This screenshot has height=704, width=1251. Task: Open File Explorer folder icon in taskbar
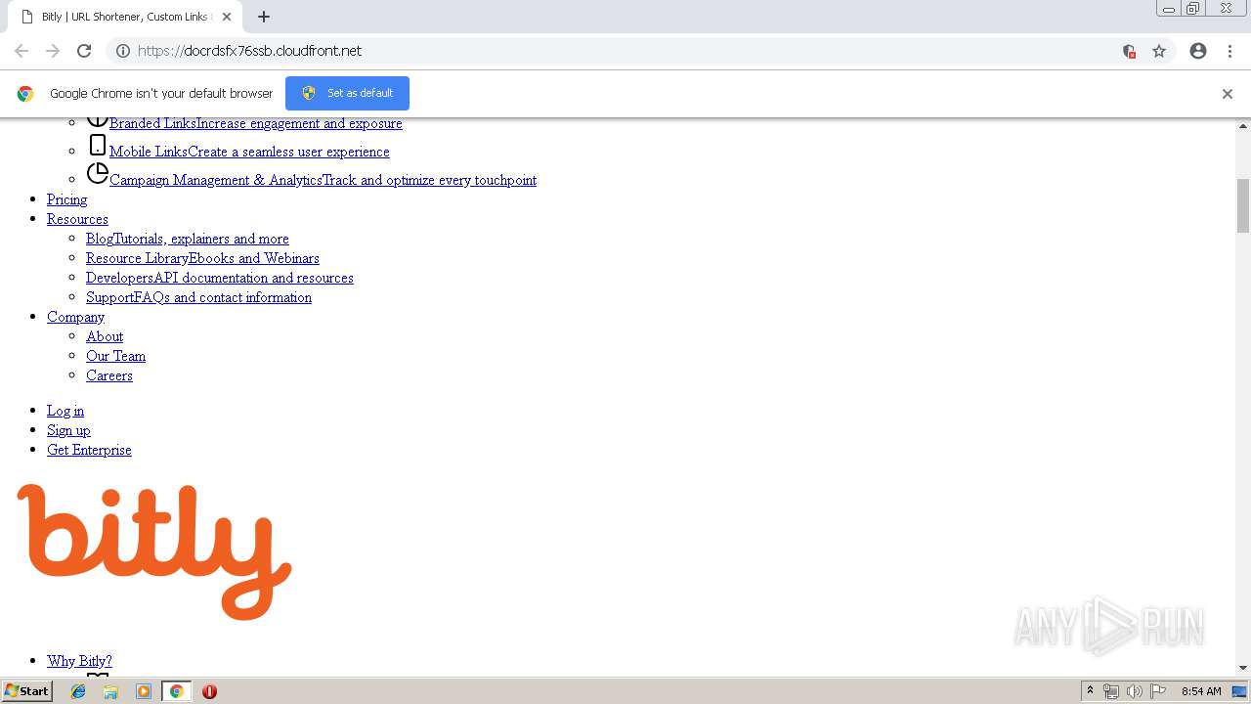tap(110, 691)
